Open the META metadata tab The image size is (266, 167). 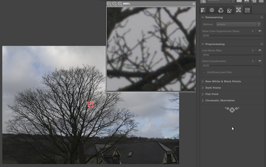click(x=247, y=10)
